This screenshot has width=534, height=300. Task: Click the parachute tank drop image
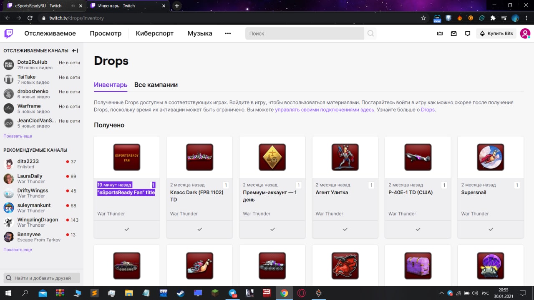click(x=491, y=265)
